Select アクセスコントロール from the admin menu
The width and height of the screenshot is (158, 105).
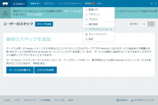click(99, 29)
